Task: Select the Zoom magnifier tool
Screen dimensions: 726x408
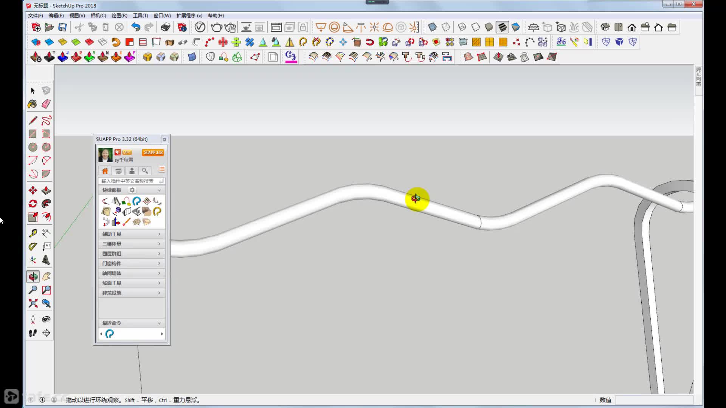Action: tap(33, 290)
